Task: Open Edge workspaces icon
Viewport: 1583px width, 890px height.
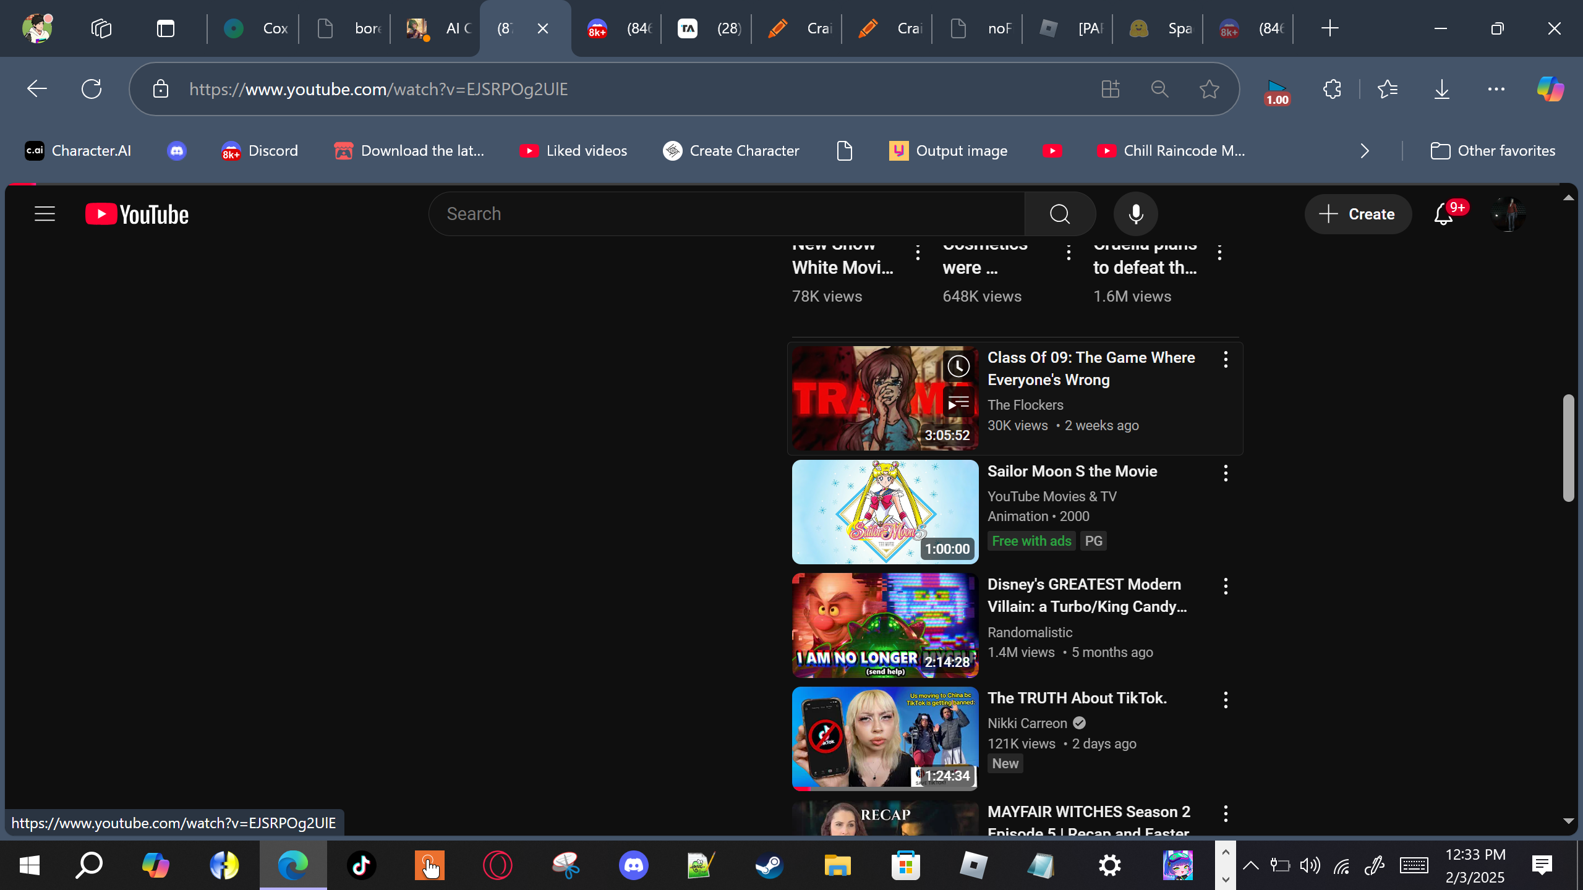Action: point(101,28)
